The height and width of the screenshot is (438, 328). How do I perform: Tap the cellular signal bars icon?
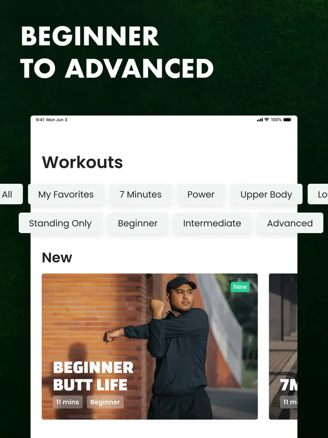(260, 120)
